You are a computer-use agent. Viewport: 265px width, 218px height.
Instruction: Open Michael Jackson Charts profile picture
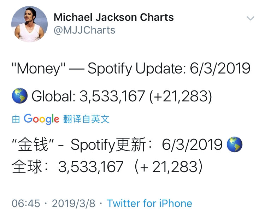pyautogui.click(x=29, y=24)
